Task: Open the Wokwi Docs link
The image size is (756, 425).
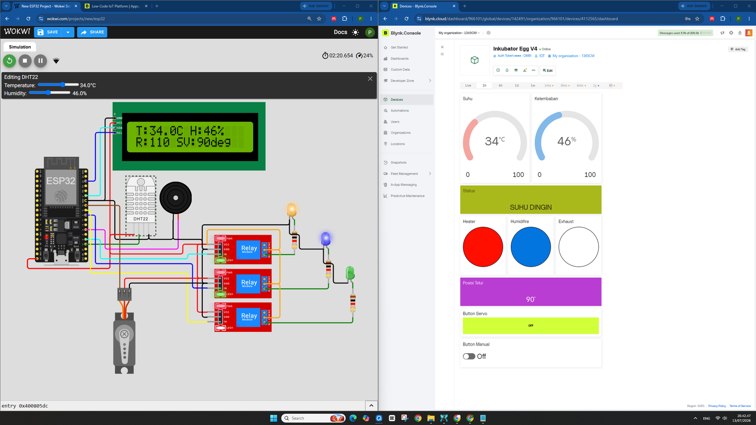Action: (340, 32)
